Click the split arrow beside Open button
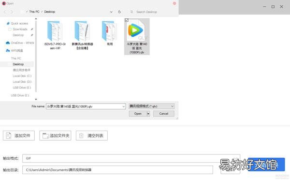This screenshot has height=180, width=290. [x=148, y=114]
